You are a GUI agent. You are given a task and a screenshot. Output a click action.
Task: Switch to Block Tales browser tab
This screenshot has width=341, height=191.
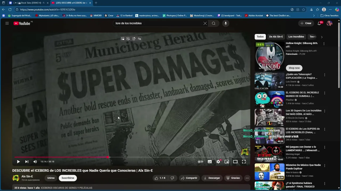coord(29,3)
